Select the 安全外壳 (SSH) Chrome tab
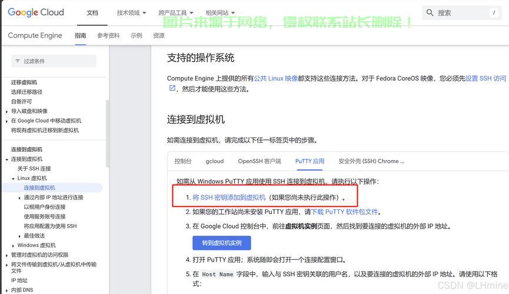 [371, 161]
